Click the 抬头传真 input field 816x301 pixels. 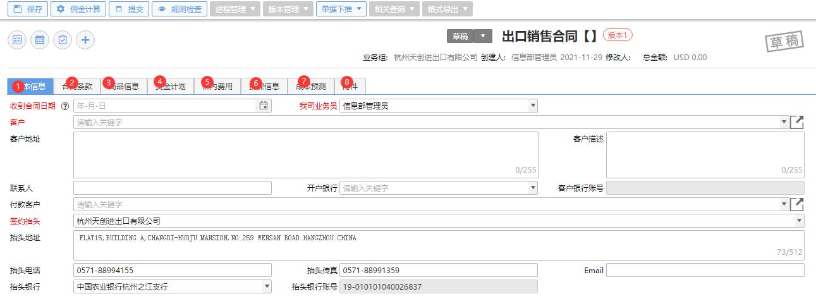439,270
